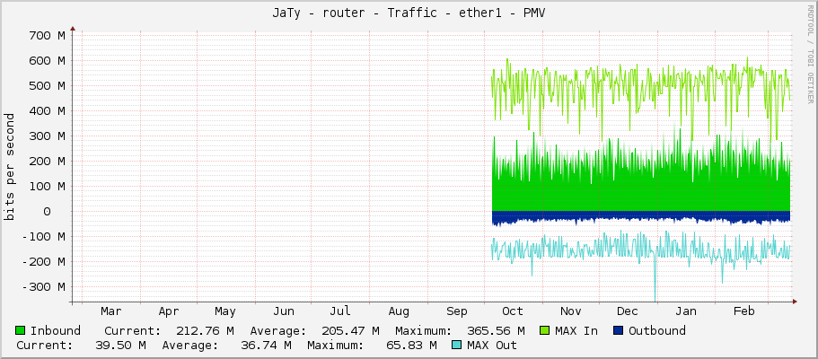
Task: Click the -300 M y-axis label
Action: pyautogui.click(x=44, y=286)
